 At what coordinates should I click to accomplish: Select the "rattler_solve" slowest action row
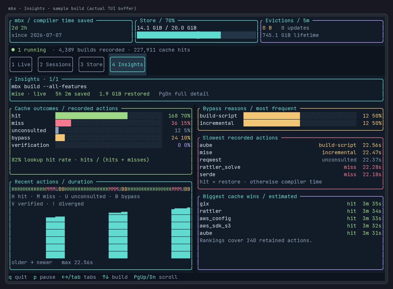click(291, 167)
